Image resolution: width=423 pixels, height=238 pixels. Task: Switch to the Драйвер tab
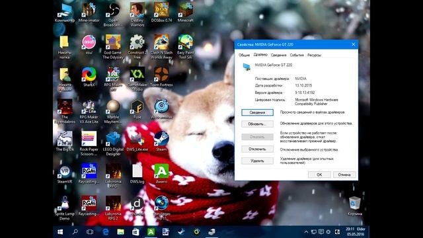pyautogui.click(x=260, y=55)
